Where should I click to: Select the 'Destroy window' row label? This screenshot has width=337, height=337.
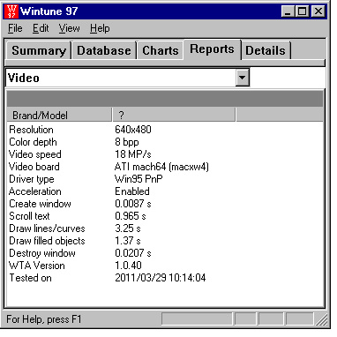42,253
